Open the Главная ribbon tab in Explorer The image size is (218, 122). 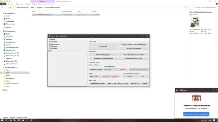click(x=10, y=4)
